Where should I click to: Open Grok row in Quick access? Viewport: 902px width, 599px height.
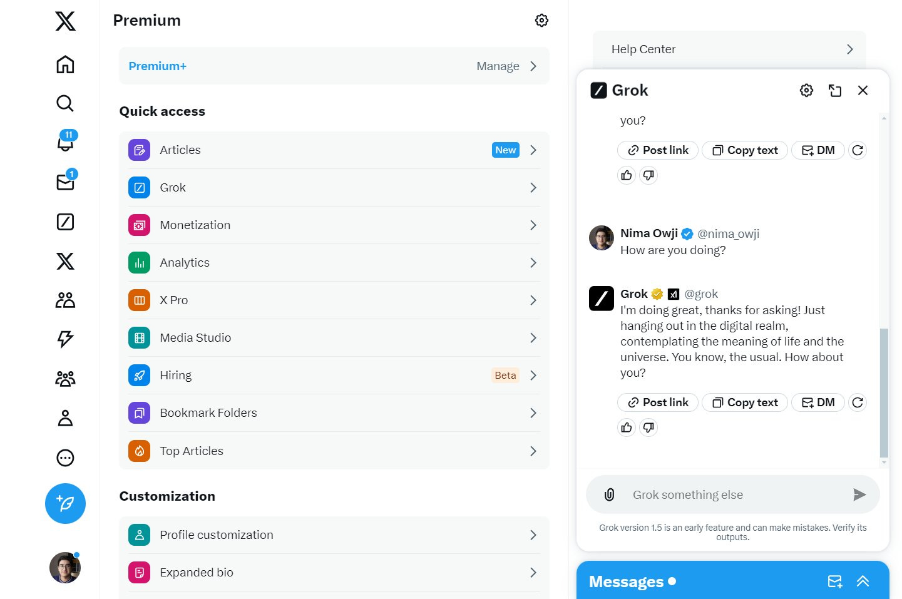[x=334, y=188]
